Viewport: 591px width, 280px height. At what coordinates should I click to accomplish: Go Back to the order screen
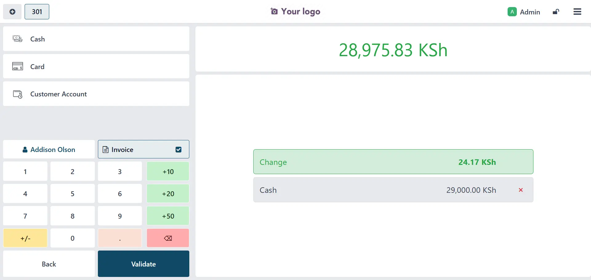[x=49, y=264]
